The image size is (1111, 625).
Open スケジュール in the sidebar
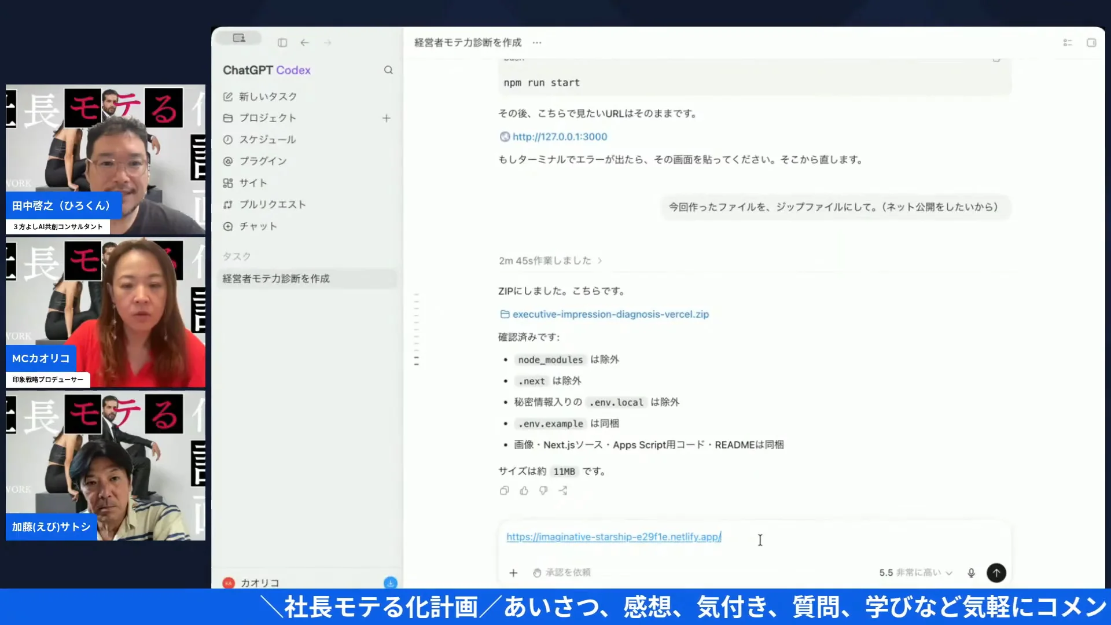(260, 139)
